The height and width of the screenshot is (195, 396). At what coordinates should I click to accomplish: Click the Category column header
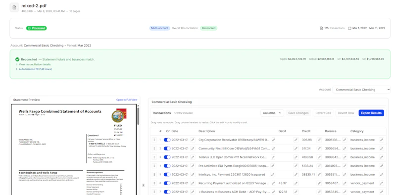coord(357,131)
